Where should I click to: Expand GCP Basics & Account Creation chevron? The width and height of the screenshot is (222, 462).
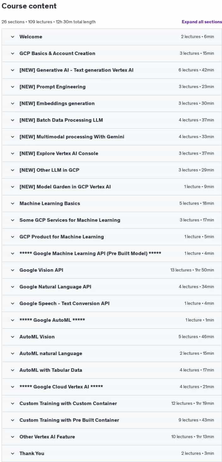point(13,53)
